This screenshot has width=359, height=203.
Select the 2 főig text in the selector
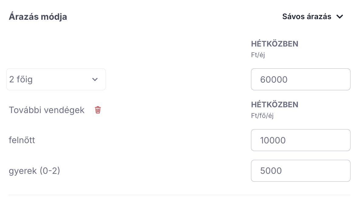click(21, 79)
